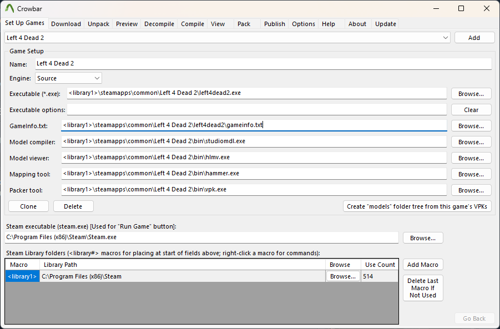The width and height of the screenshot is (500, 329).
Task: Browse for library1 folder path
Action: tap(343, 276)
